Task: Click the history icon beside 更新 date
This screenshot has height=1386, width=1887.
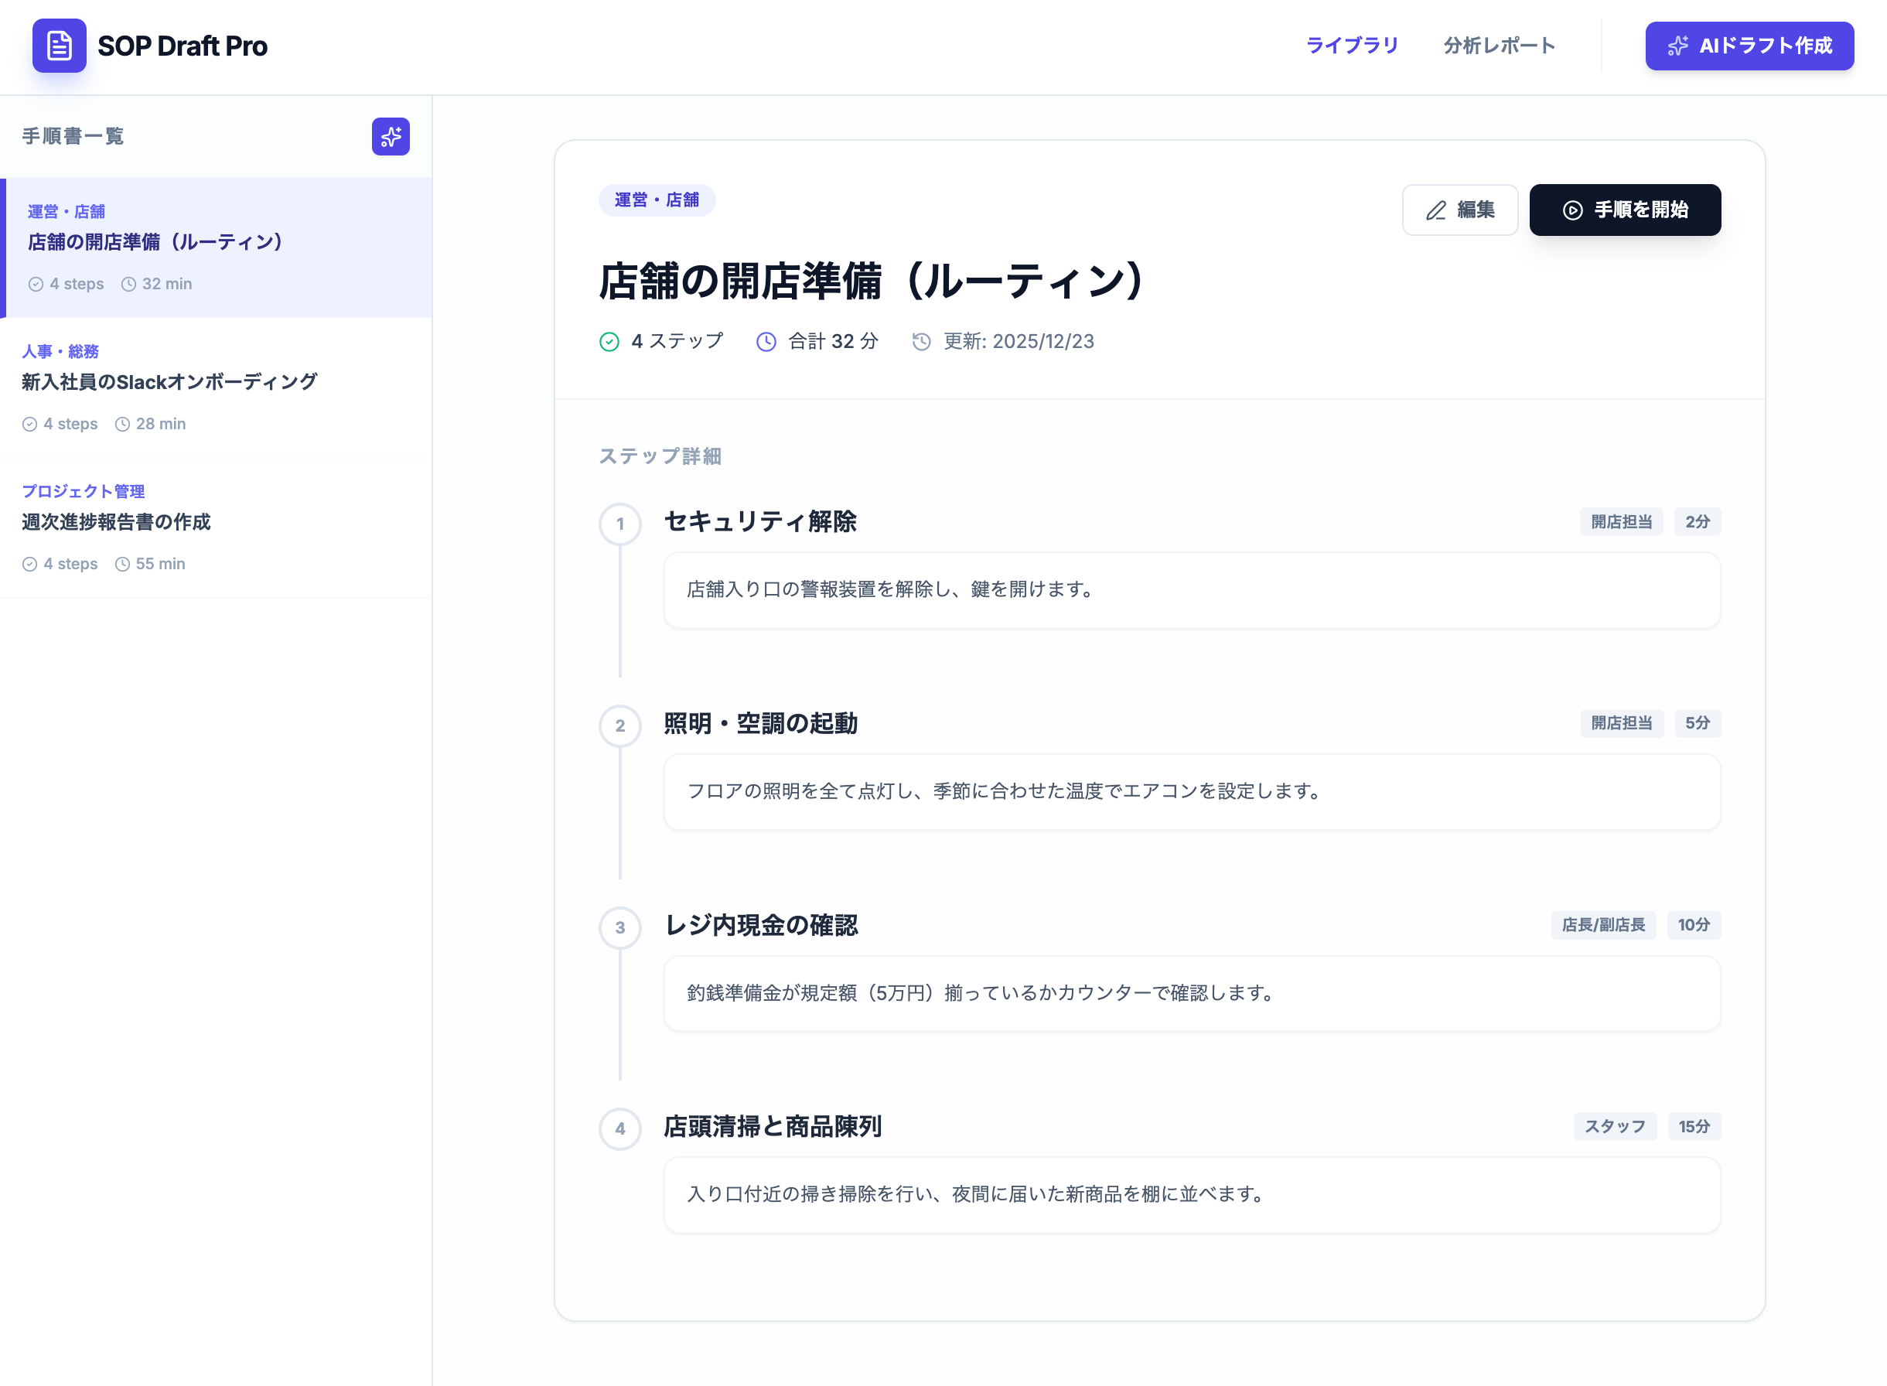Action: pos(921,341)
